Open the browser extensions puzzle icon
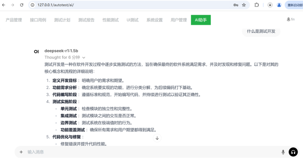The width and height of the screenshot is (303, 158). coord(257,5)
